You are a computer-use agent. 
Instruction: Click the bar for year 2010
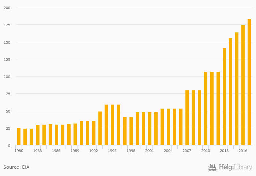click(206, 109)
